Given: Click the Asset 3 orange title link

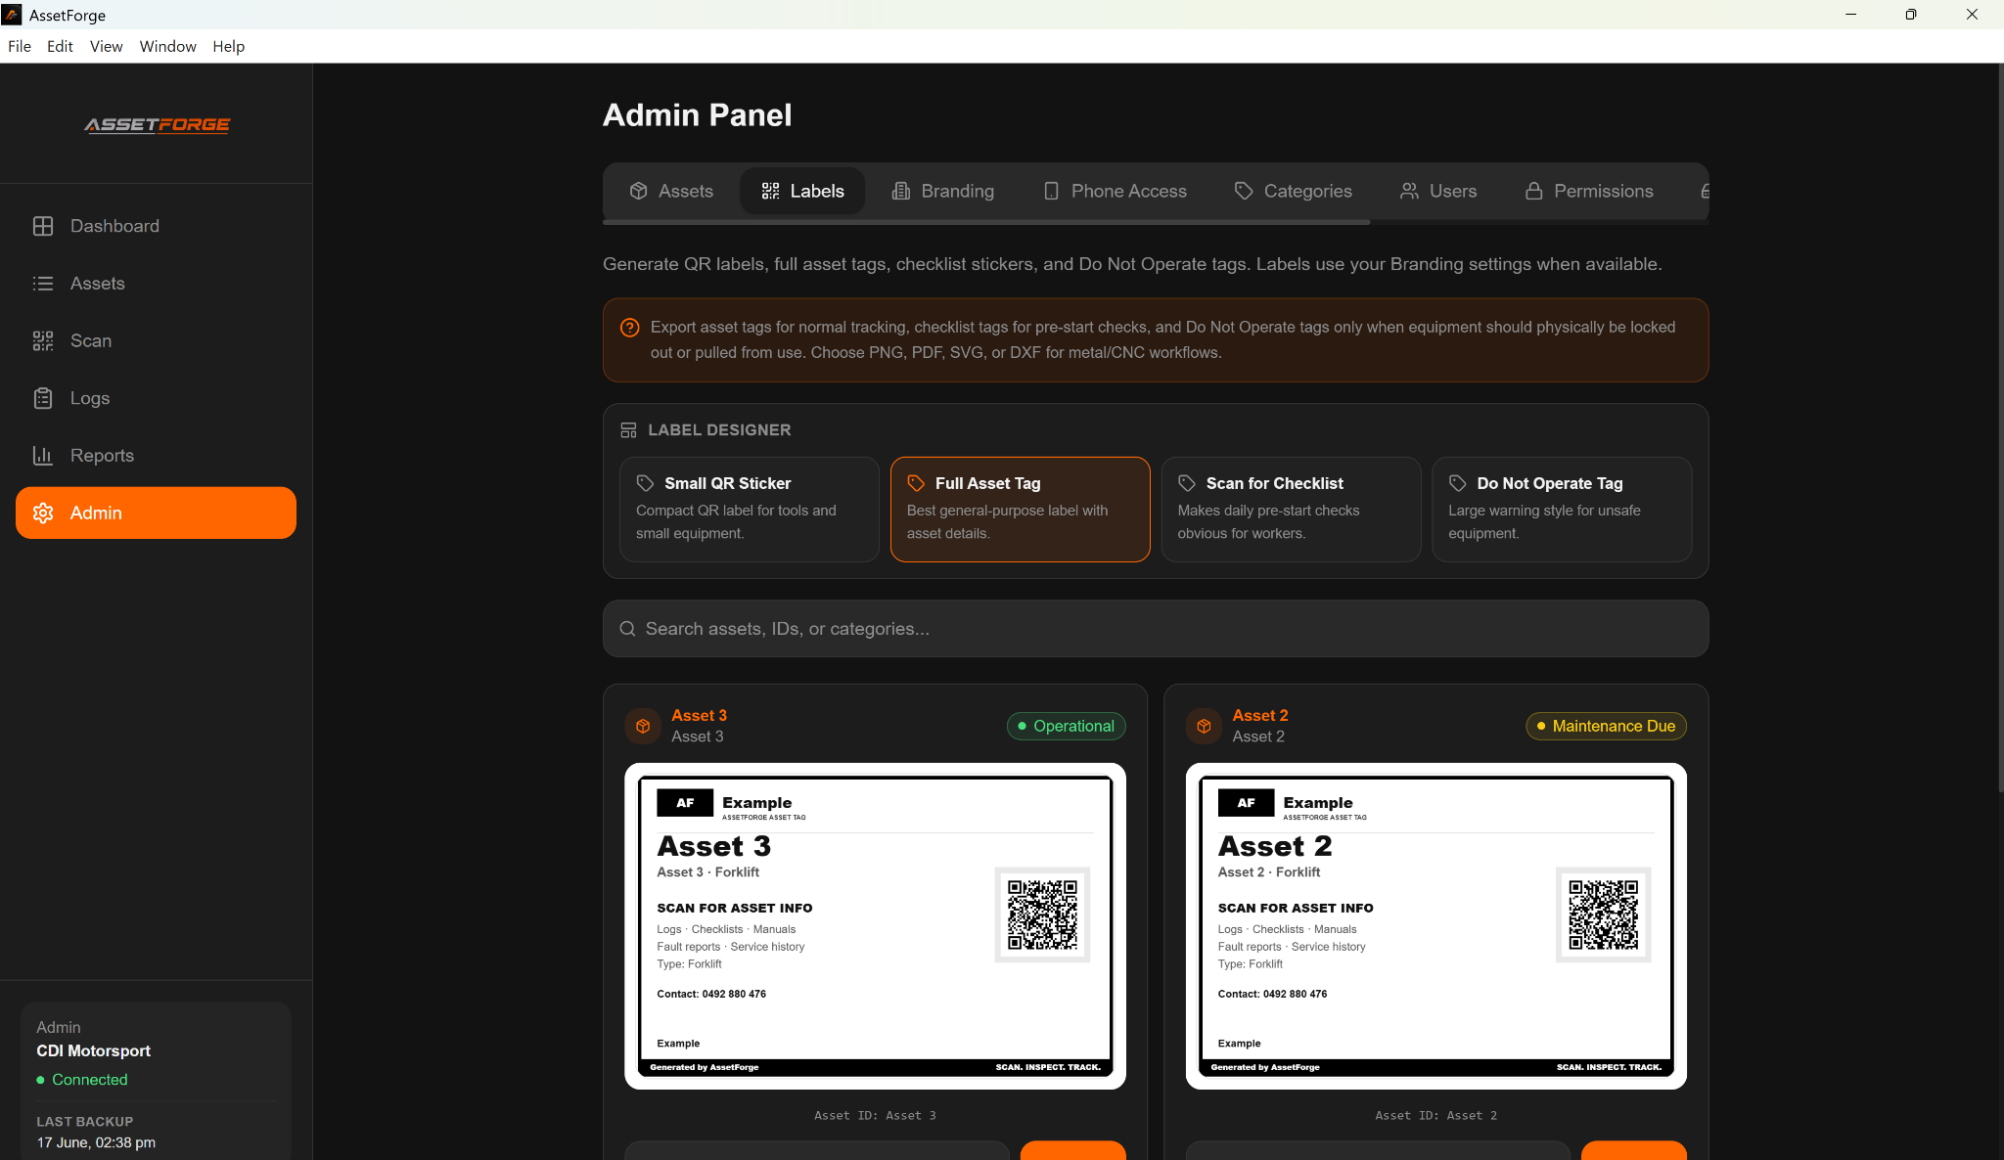Looking at the screenshot, I should click(x=699, y=715).
